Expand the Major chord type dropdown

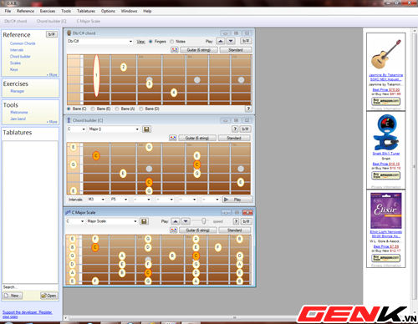point(114,129)
